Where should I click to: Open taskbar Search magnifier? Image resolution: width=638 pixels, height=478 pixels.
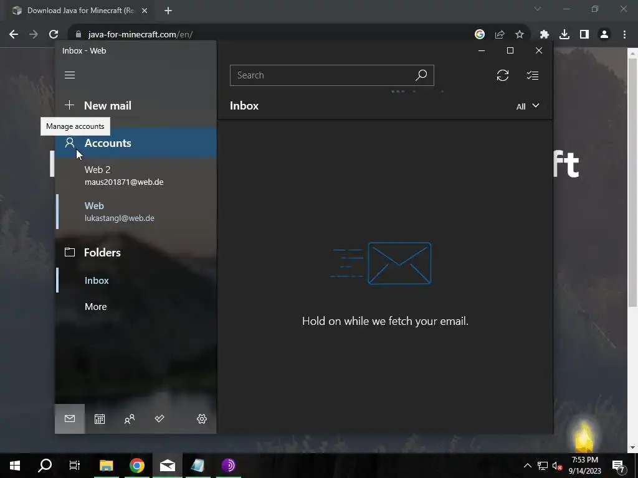(45, 466)
